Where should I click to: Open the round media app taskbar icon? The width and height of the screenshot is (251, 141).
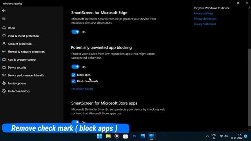point(117,136)
